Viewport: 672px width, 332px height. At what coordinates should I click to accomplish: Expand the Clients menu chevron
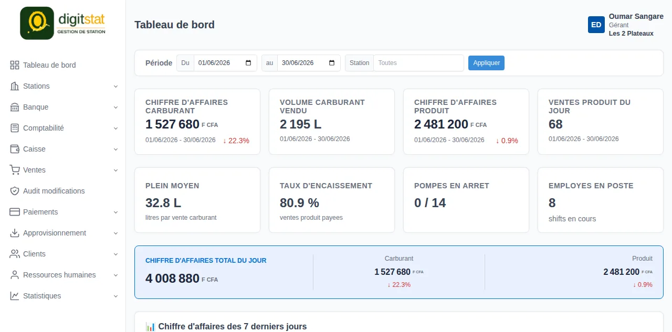[x=116, y=254]
